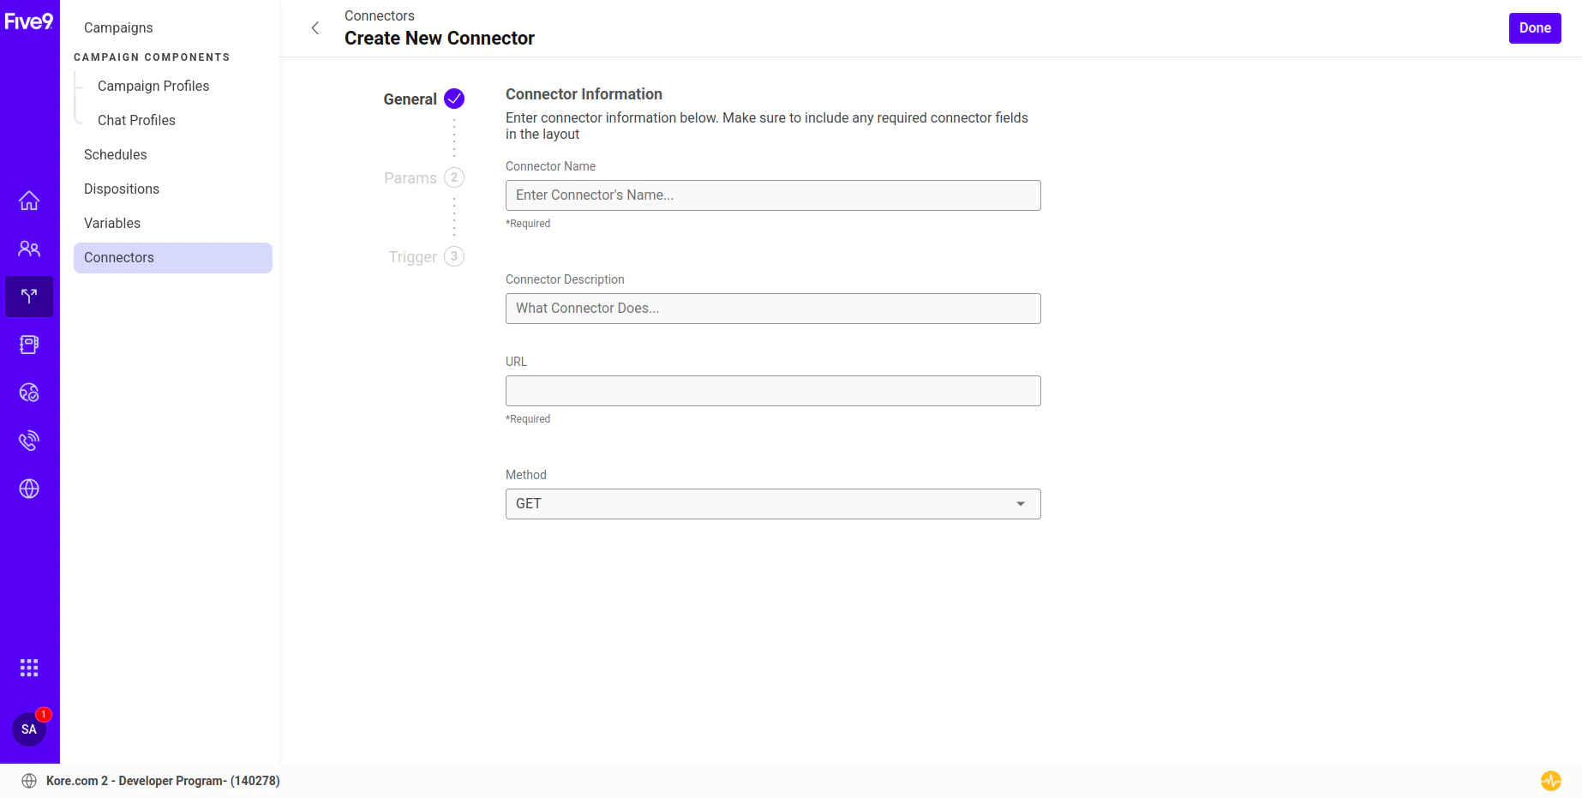Select the Users sidebar icon
Image resolution: width=1582 pixels, height=798 pixels.
(x=28, y=249)
